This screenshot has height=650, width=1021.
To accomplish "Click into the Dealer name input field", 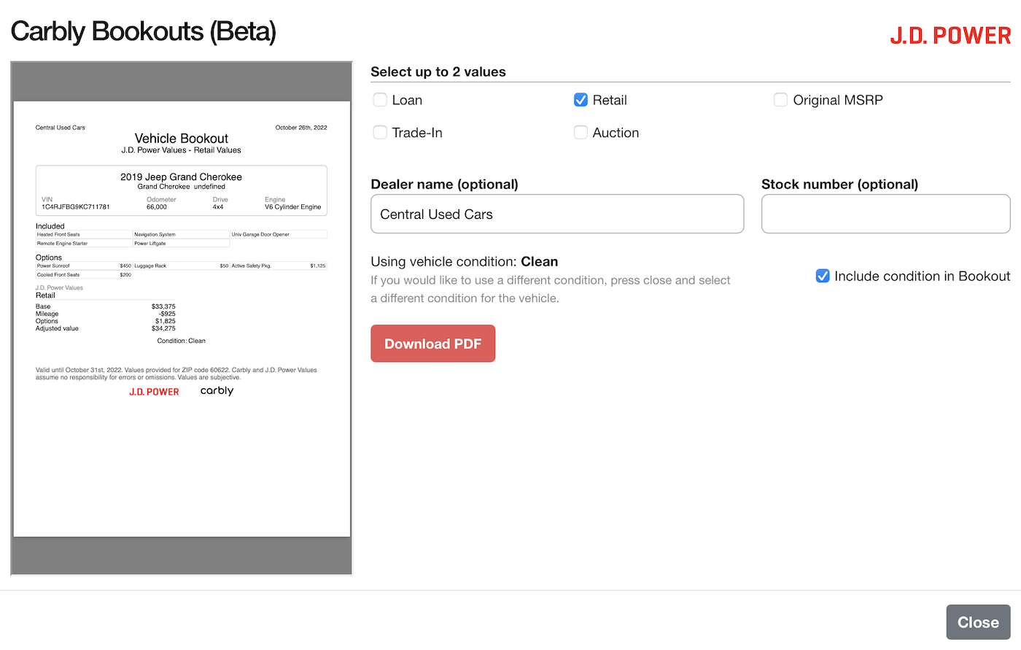I will (556, 213).
